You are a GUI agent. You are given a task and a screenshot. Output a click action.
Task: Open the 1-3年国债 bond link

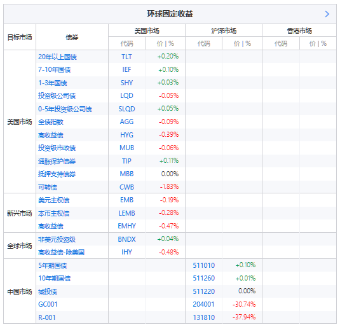(53, 83)
